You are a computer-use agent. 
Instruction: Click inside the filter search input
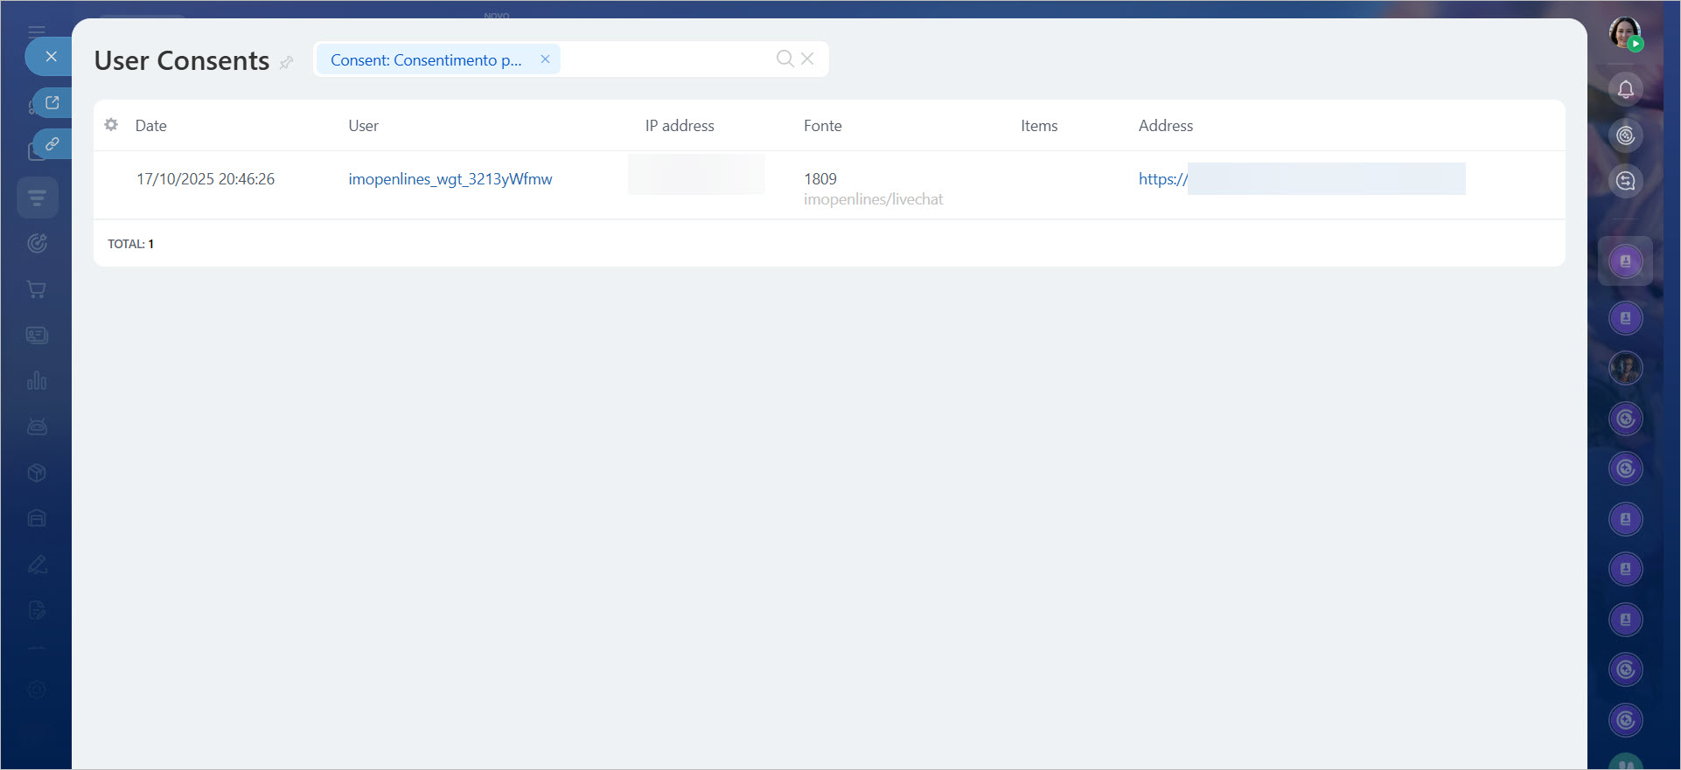click(665, 59)
